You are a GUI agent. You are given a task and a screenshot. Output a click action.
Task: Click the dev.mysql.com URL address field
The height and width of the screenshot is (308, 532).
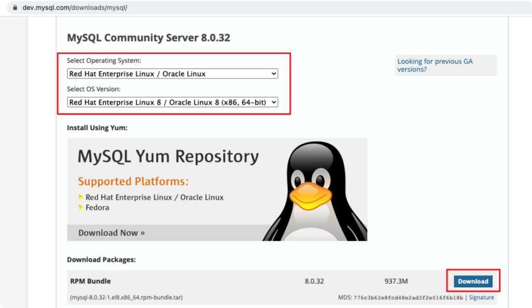click(x=270, y=7)
